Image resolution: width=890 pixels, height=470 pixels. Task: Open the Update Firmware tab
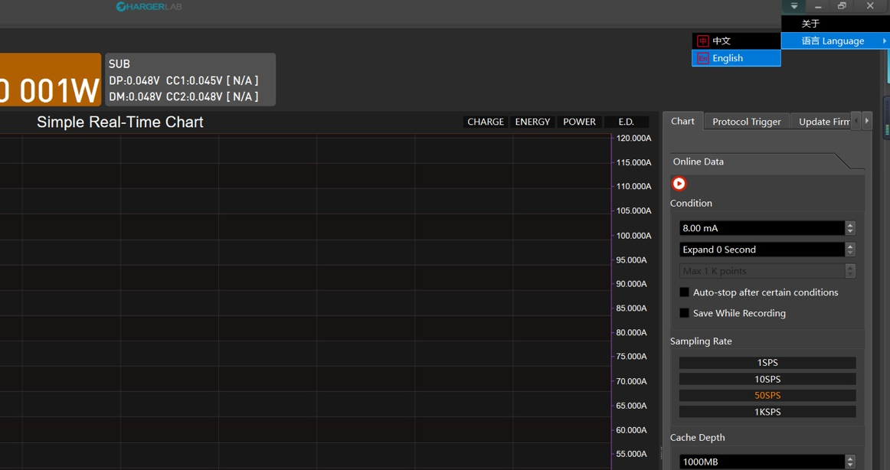(x=823, y=122)
